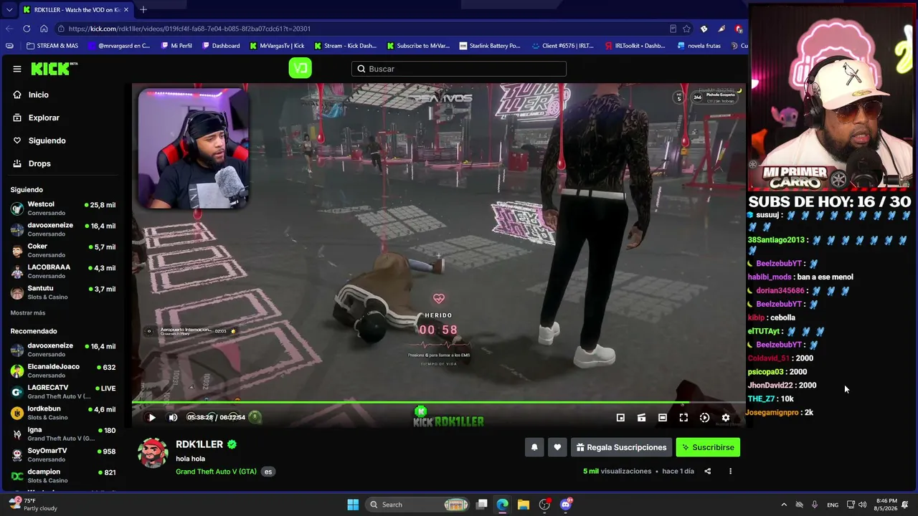
Task: Open RDK1LLER channel avatar
Action: [x=153, y=452]
